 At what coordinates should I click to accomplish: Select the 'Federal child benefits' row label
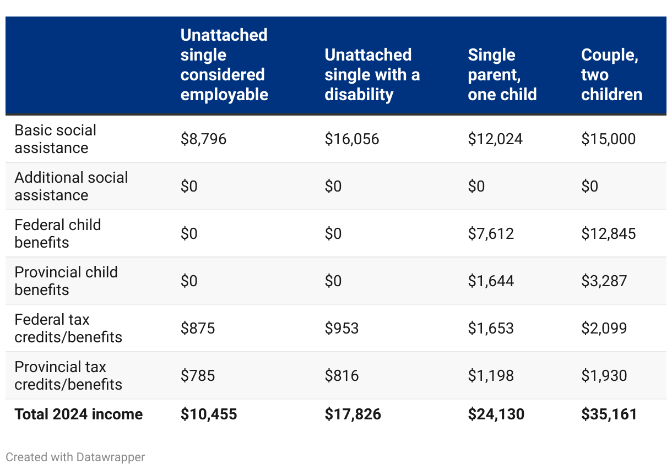(x=58, y=233)
